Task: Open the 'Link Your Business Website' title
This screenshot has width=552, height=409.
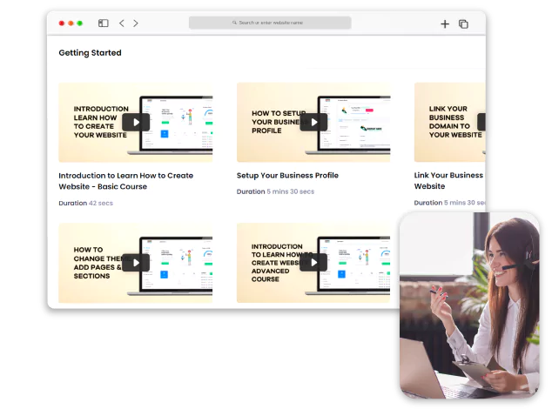Action: coord(448,180)
